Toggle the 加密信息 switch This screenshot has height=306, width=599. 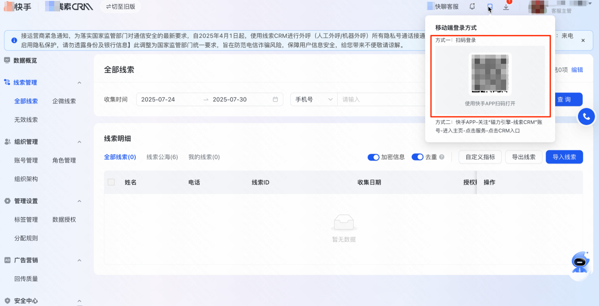tap(373, 157)
